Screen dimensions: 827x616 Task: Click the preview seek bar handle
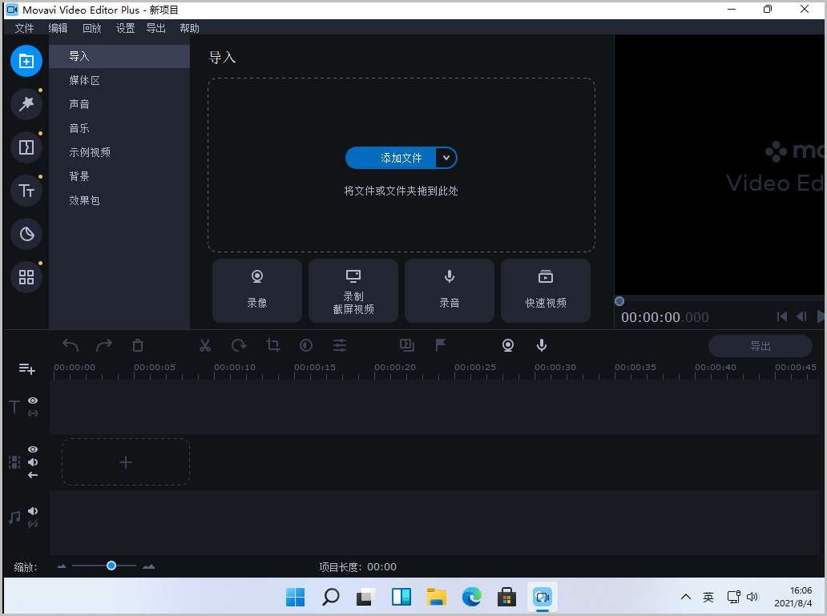pyautogui.click(x=619, y=301)
